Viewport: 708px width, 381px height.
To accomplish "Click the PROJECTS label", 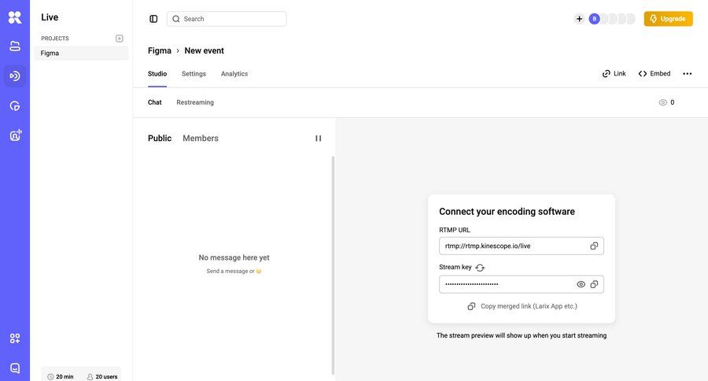I will pos(55,39).
